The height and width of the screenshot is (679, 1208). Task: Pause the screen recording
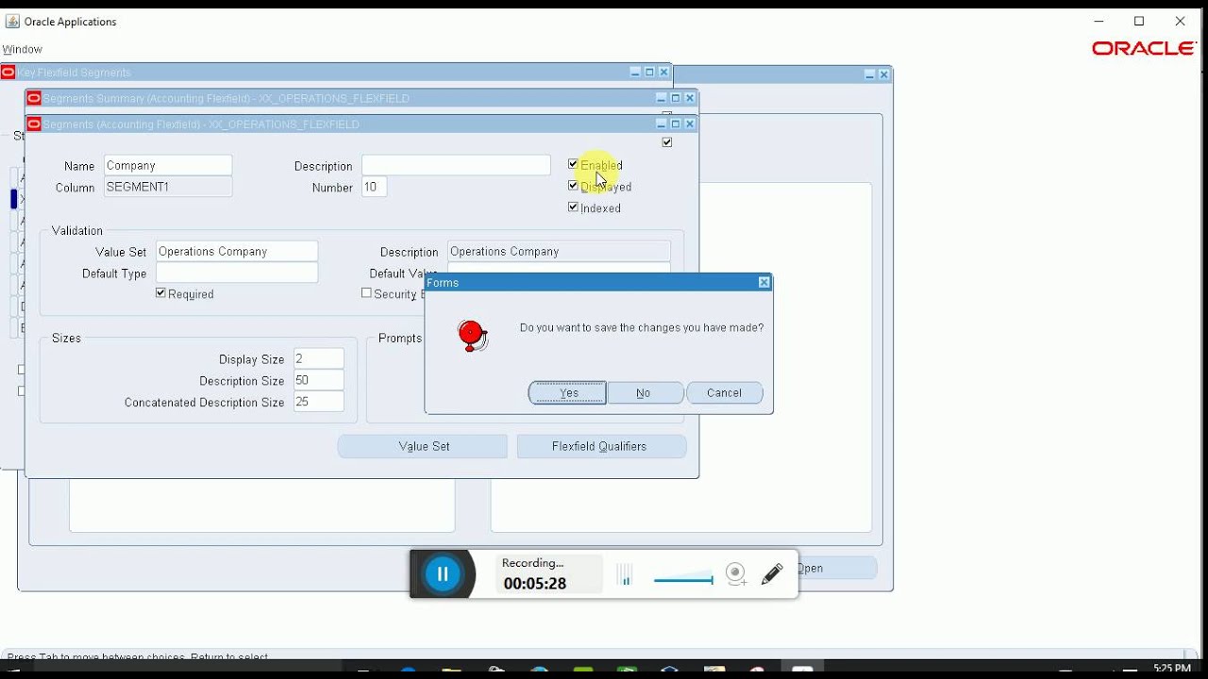[x=443, y=573]
